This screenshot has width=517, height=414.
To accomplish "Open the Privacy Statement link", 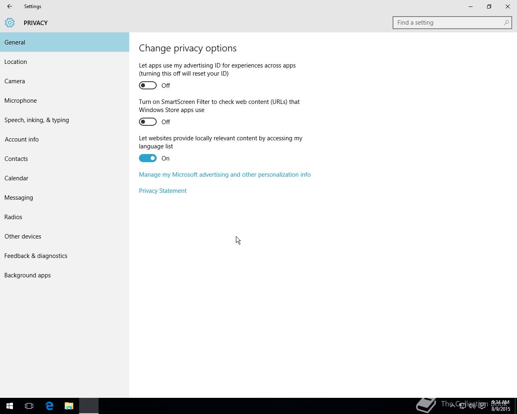I will point(163,191).
